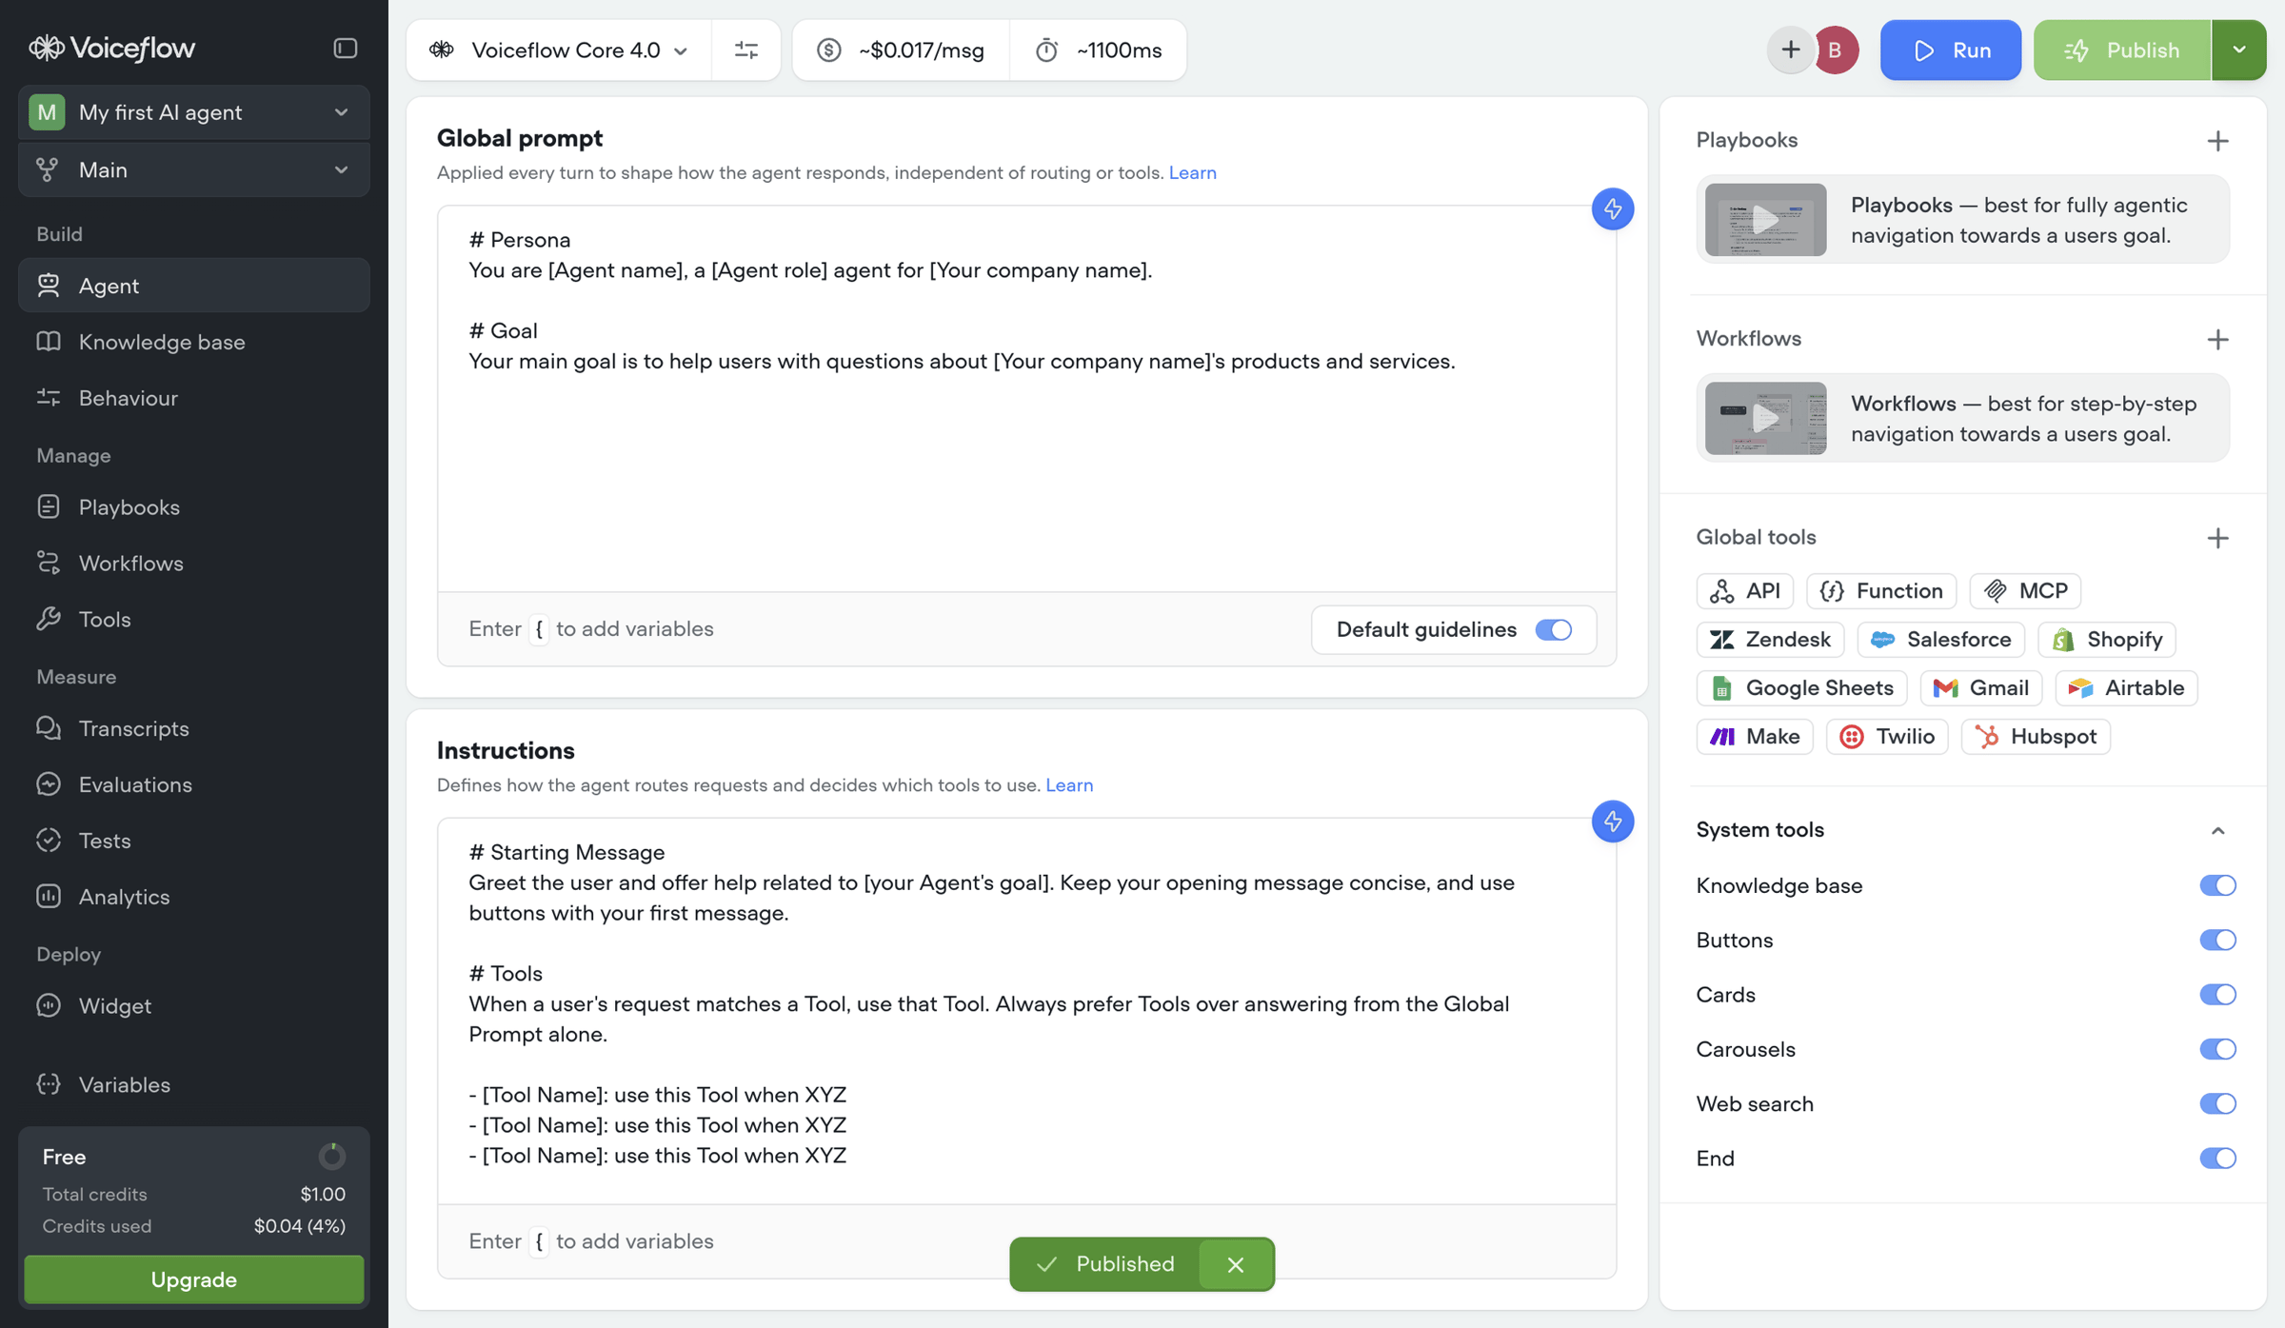Add the Google Sheets integration
Screen dimensions: 2285x1328
1801,688
